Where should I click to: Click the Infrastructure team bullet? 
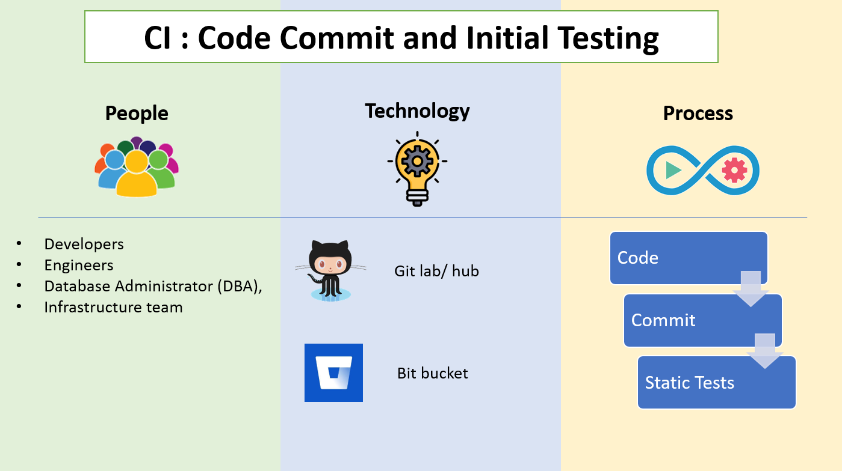[113, 307]
